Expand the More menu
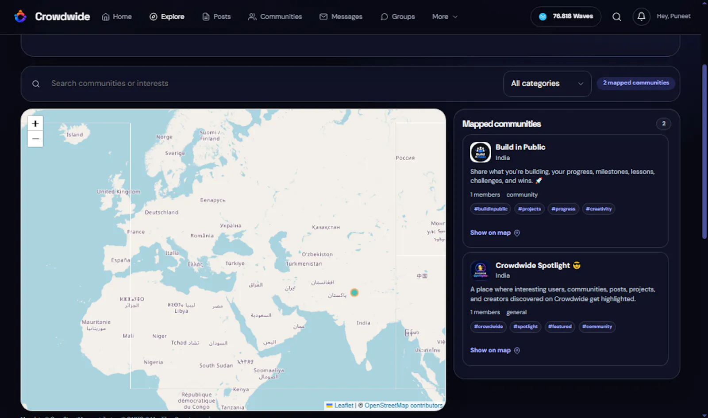708x418 pixels. (x=445, y=16)
